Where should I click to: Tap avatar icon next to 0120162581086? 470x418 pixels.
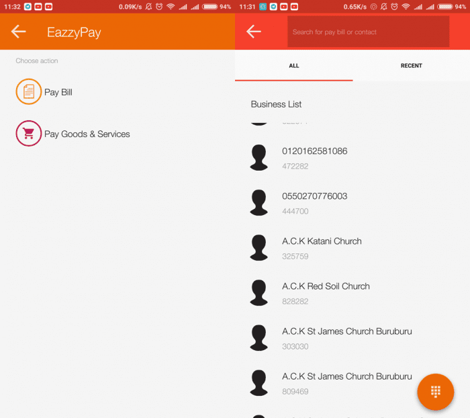(259, 157)
